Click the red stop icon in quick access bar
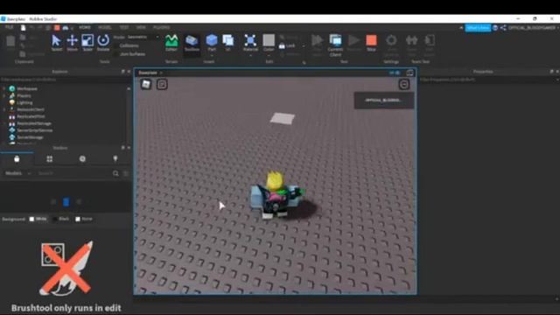Viewport: 560px width, 315px height. tap(57, 27)
